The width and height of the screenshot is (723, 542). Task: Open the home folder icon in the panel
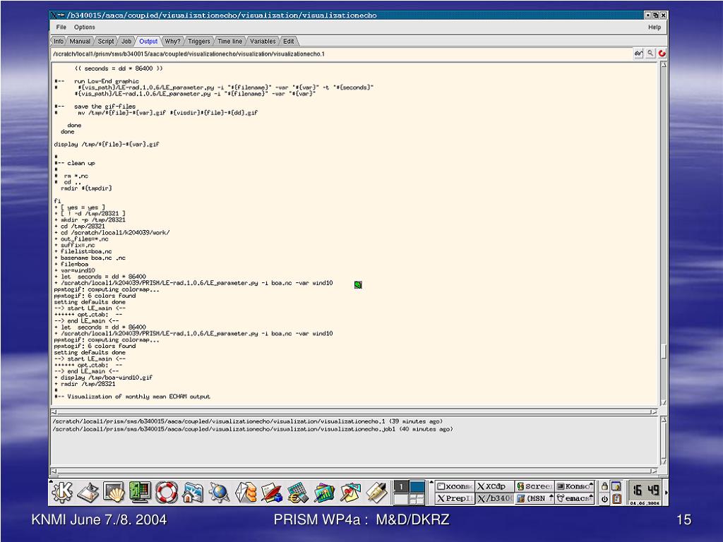coord(193,492)
